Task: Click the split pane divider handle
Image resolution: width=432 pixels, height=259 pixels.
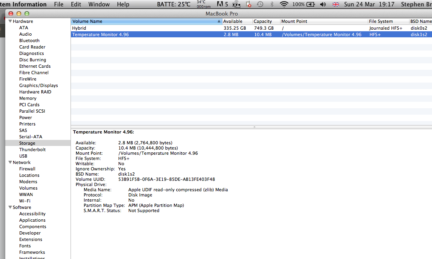Action: point(254,127)
